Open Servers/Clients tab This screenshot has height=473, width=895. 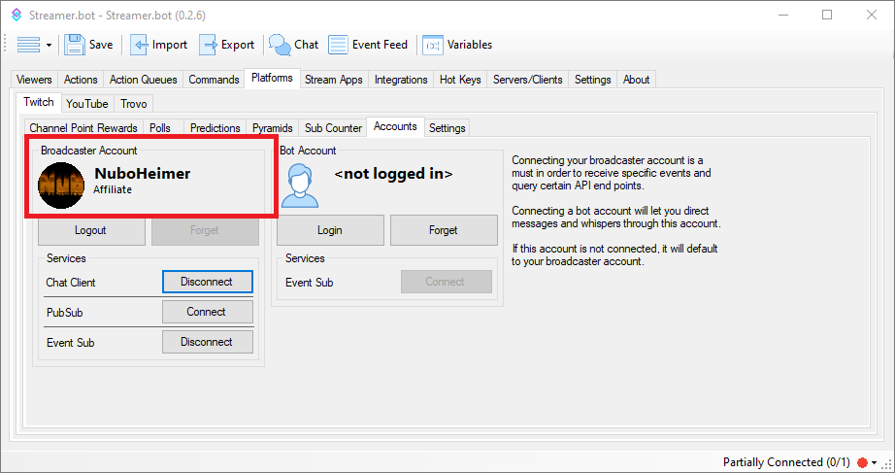pos(528,80)
